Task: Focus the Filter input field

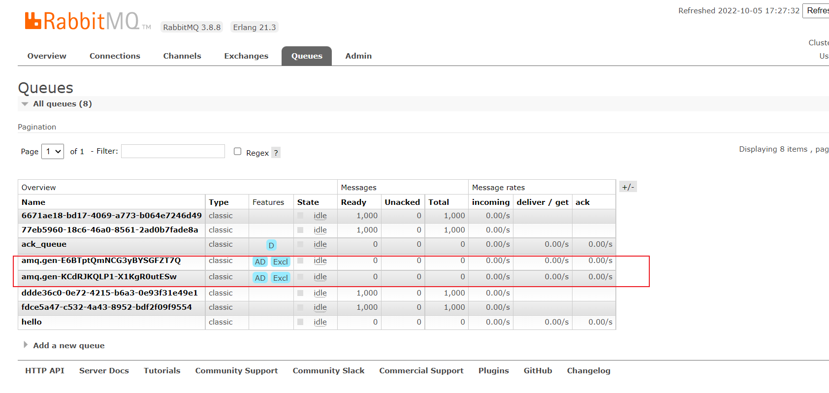Action: 173,151
